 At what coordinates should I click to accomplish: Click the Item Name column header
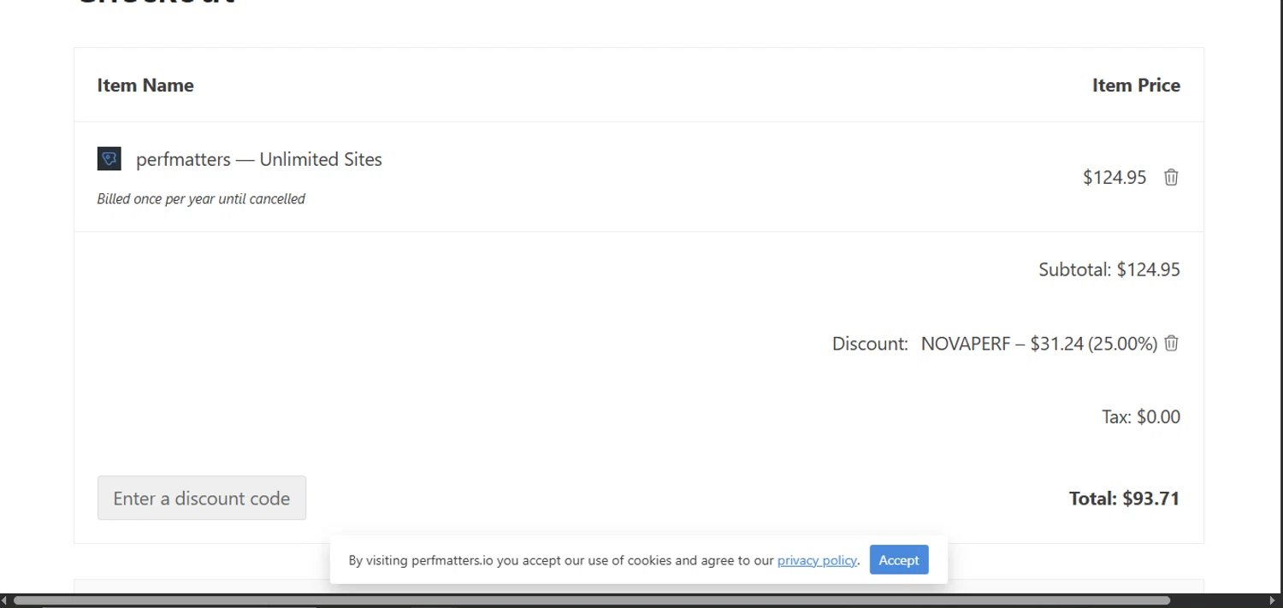pyautogui.click(x=145, y=86)
